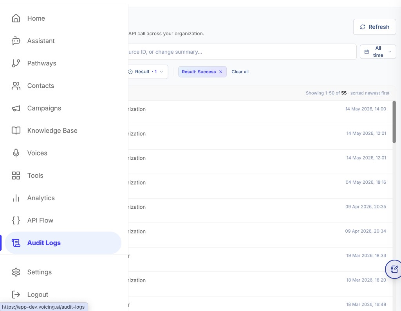This screenshot has height=311, width=401.
Task: Select the Audit Logs label
Action: click(44, 243)
